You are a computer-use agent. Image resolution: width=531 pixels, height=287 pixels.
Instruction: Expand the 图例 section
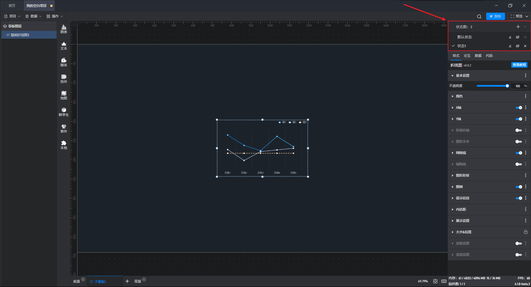click(x=452, y=187)
